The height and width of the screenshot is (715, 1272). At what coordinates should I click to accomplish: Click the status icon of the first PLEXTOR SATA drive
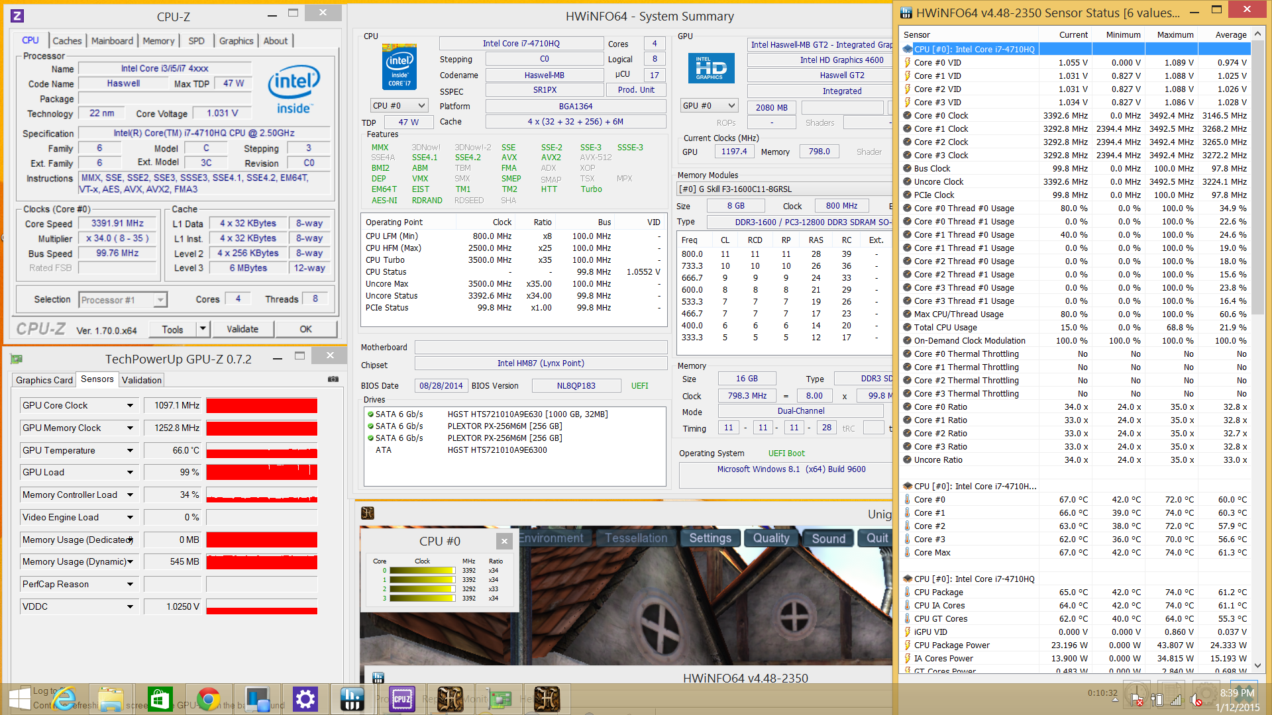click(370, 426)
